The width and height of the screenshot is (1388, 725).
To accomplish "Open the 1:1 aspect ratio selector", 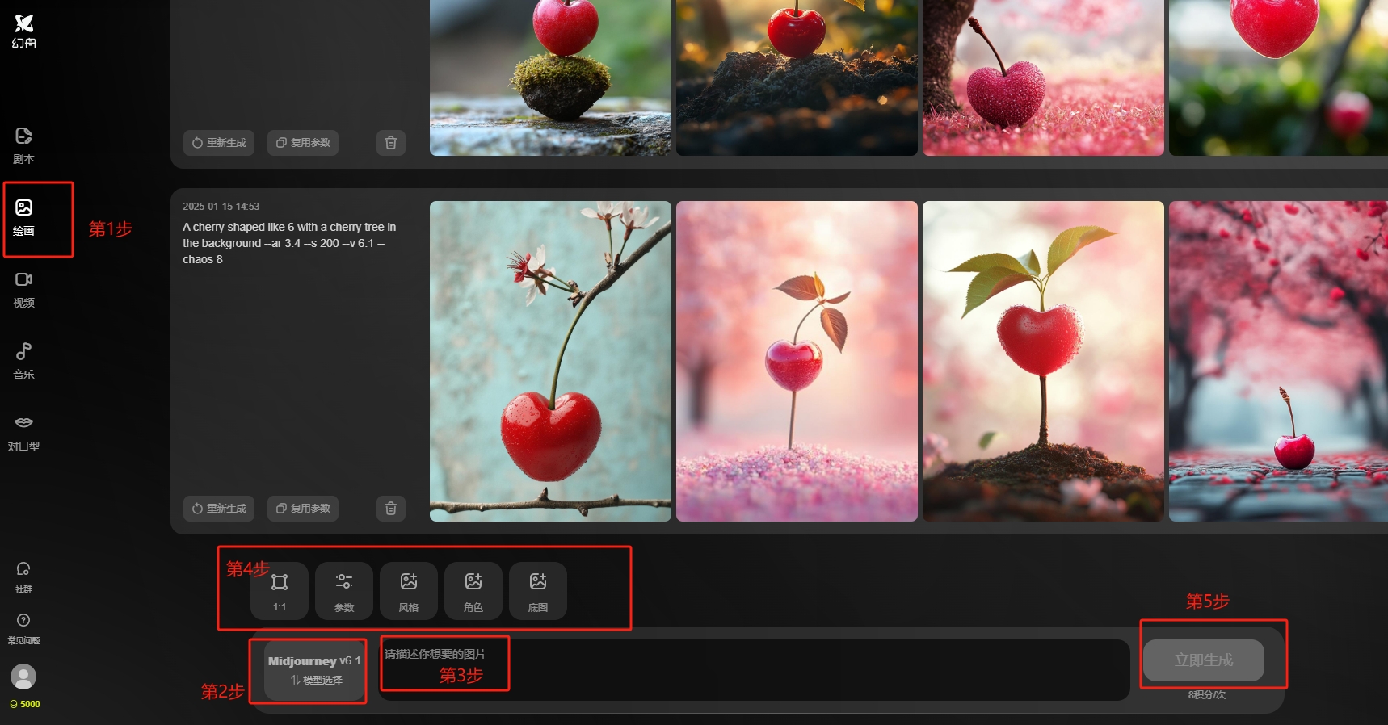I will click(x=280, y=591).
